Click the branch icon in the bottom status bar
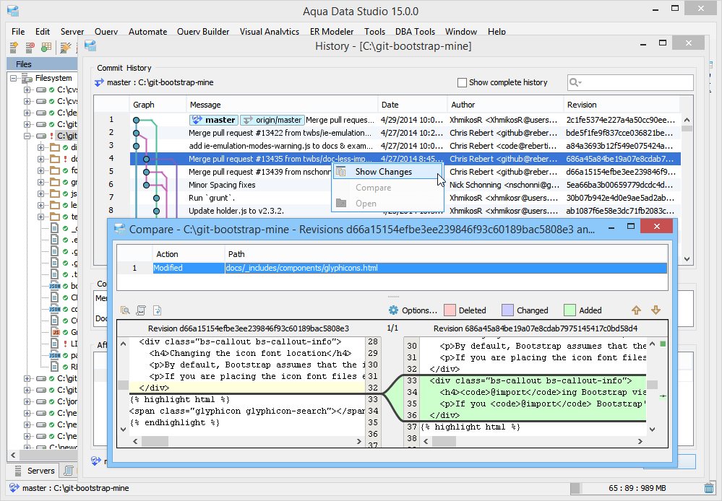The height and width of the screenshot is (501, 722). pos(14,488)
